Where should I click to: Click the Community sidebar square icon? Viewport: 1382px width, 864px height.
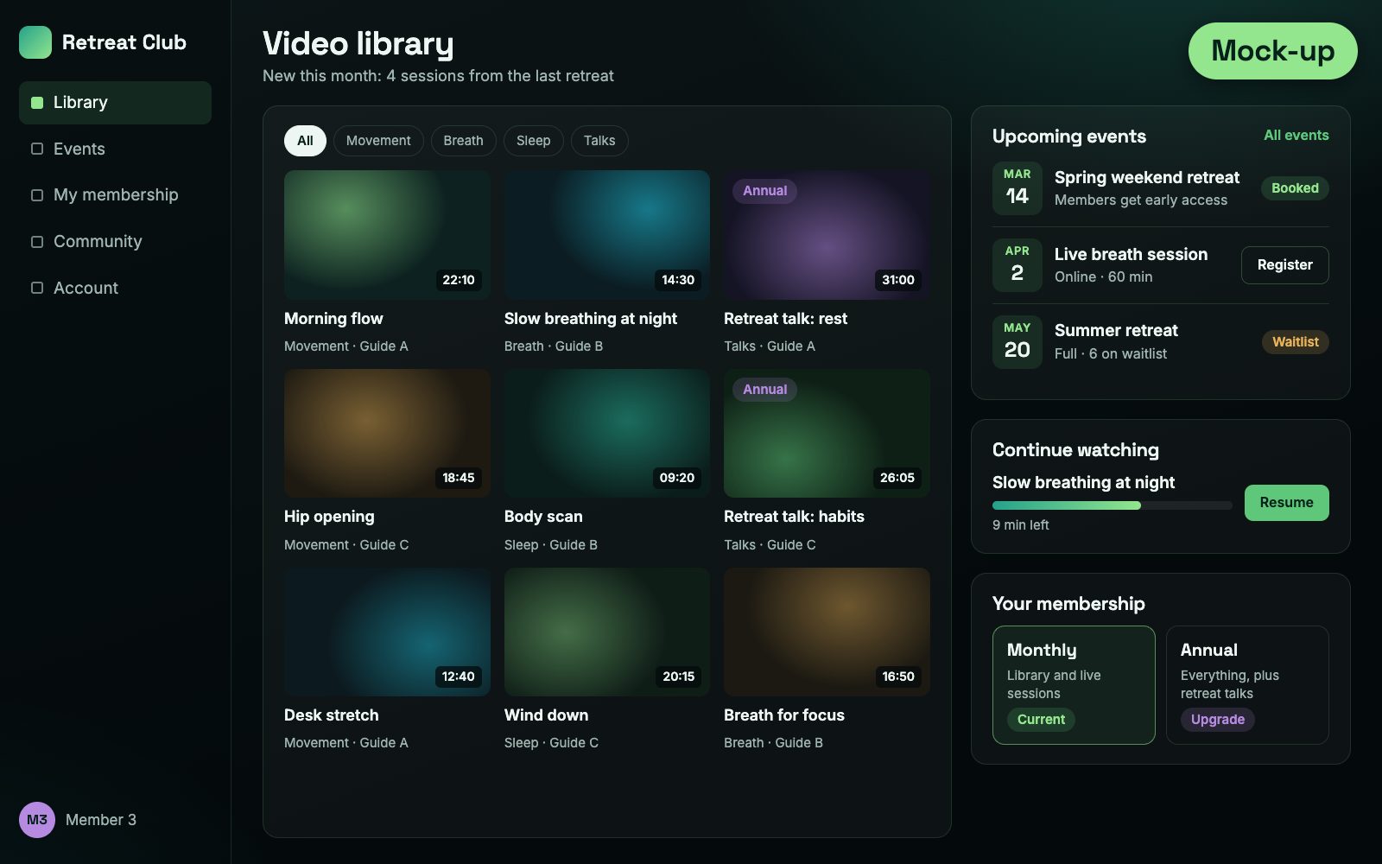click(37, 242)
